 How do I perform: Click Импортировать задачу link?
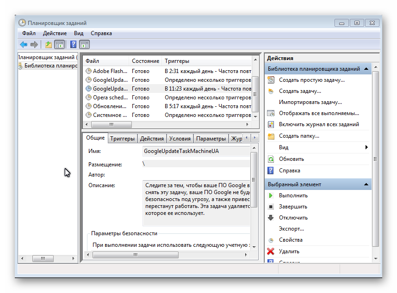310,102
